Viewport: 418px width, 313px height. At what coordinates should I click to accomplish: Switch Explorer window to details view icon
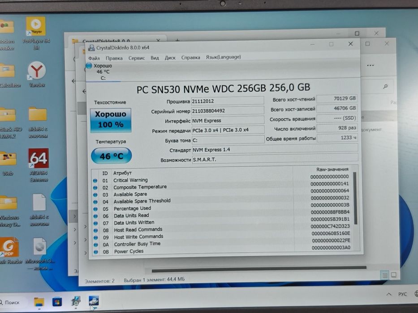click(385, 275)
